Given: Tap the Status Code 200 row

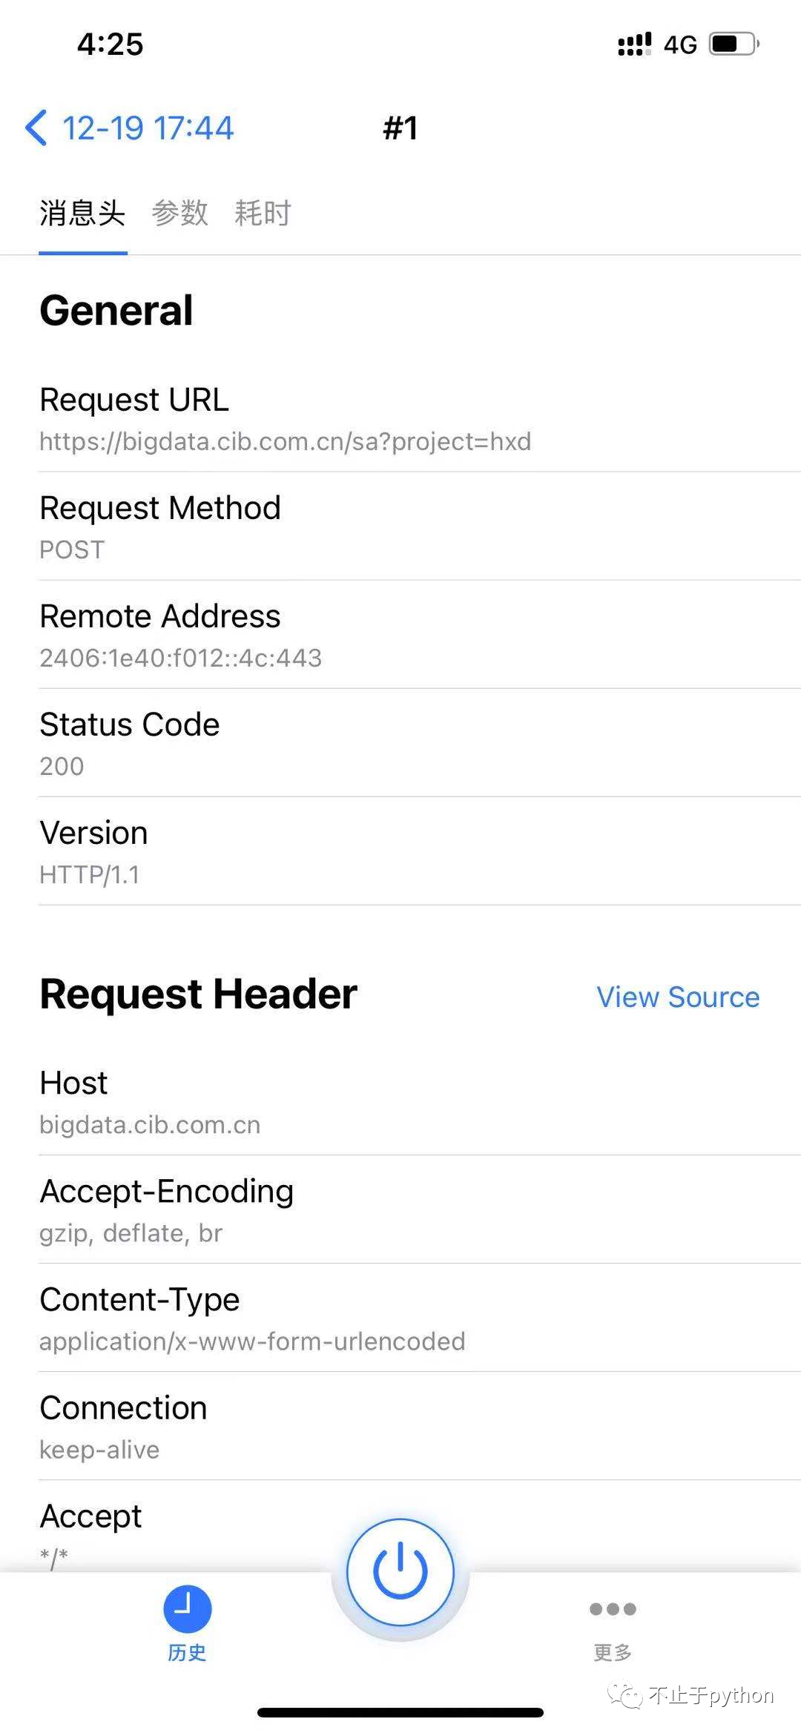Looking at the screenshot, I should [x=400, y=744].
